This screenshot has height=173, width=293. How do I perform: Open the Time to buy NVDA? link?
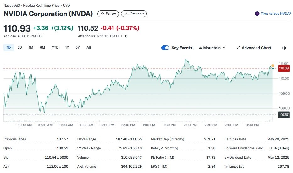tap(276, 14)
